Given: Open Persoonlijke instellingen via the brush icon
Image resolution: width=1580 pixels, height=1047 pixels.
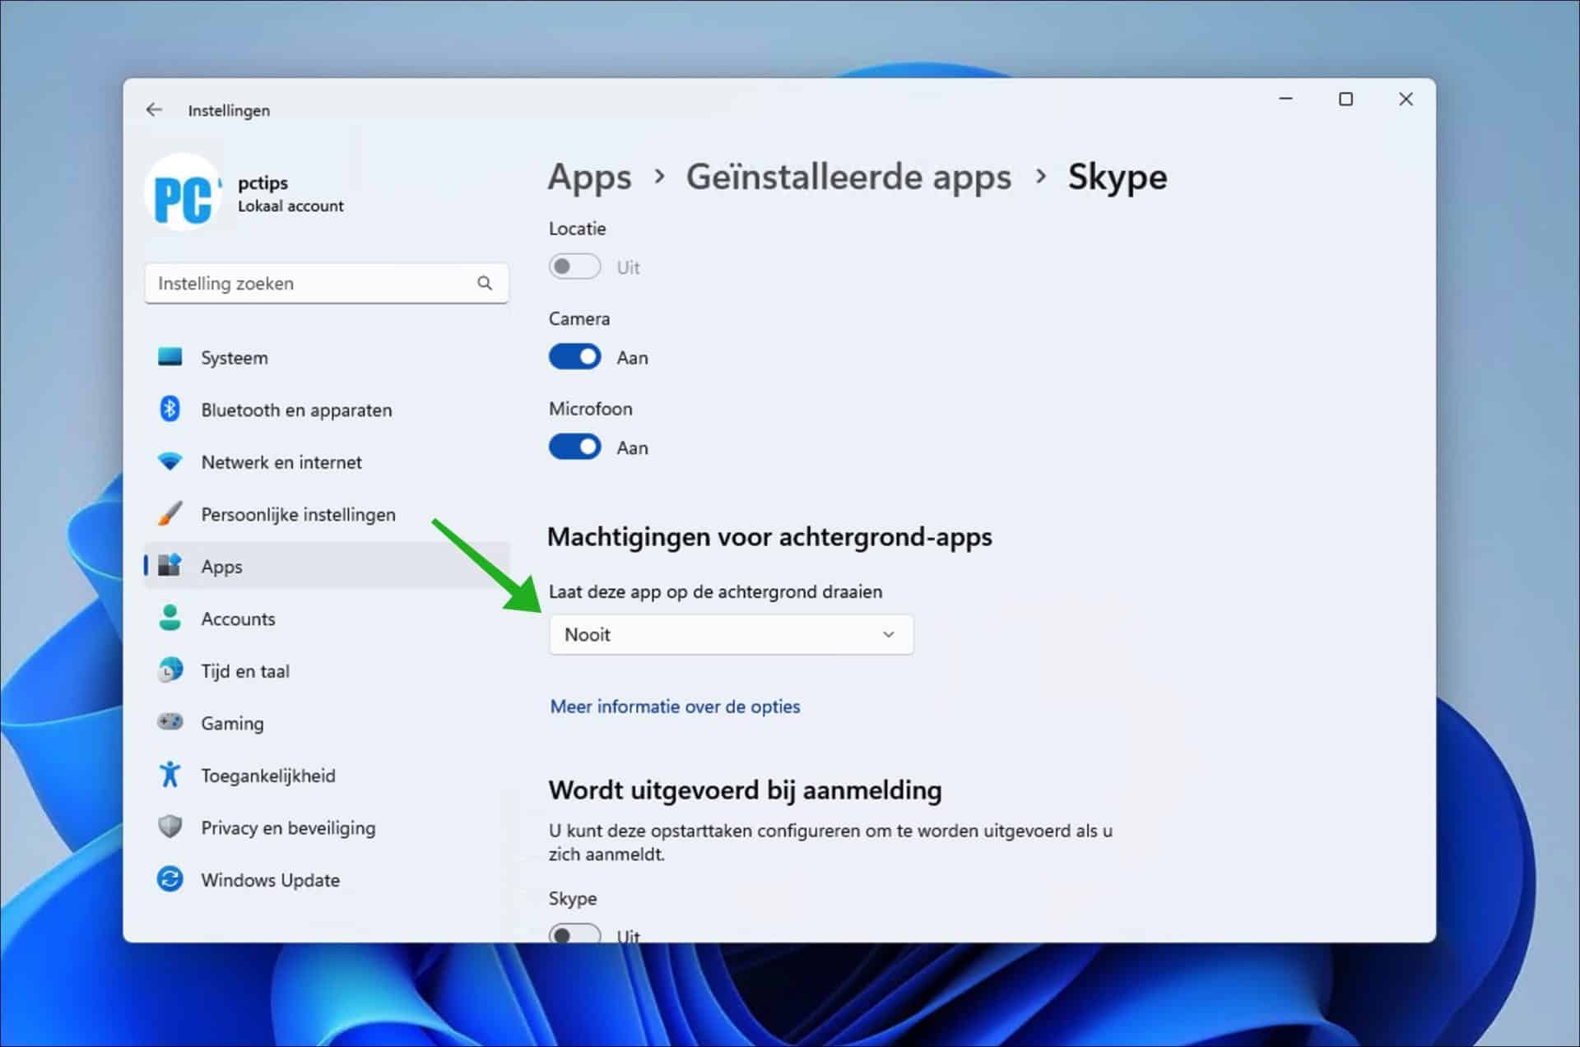Looking at the screenshot, I should [170, 513].
